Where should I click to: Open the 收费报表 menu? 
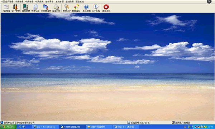tap(39, 1)
